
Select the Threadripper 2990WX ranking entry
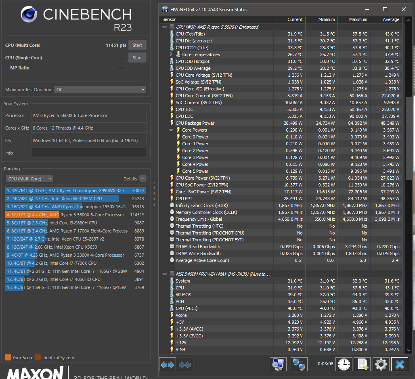[75, 191]
